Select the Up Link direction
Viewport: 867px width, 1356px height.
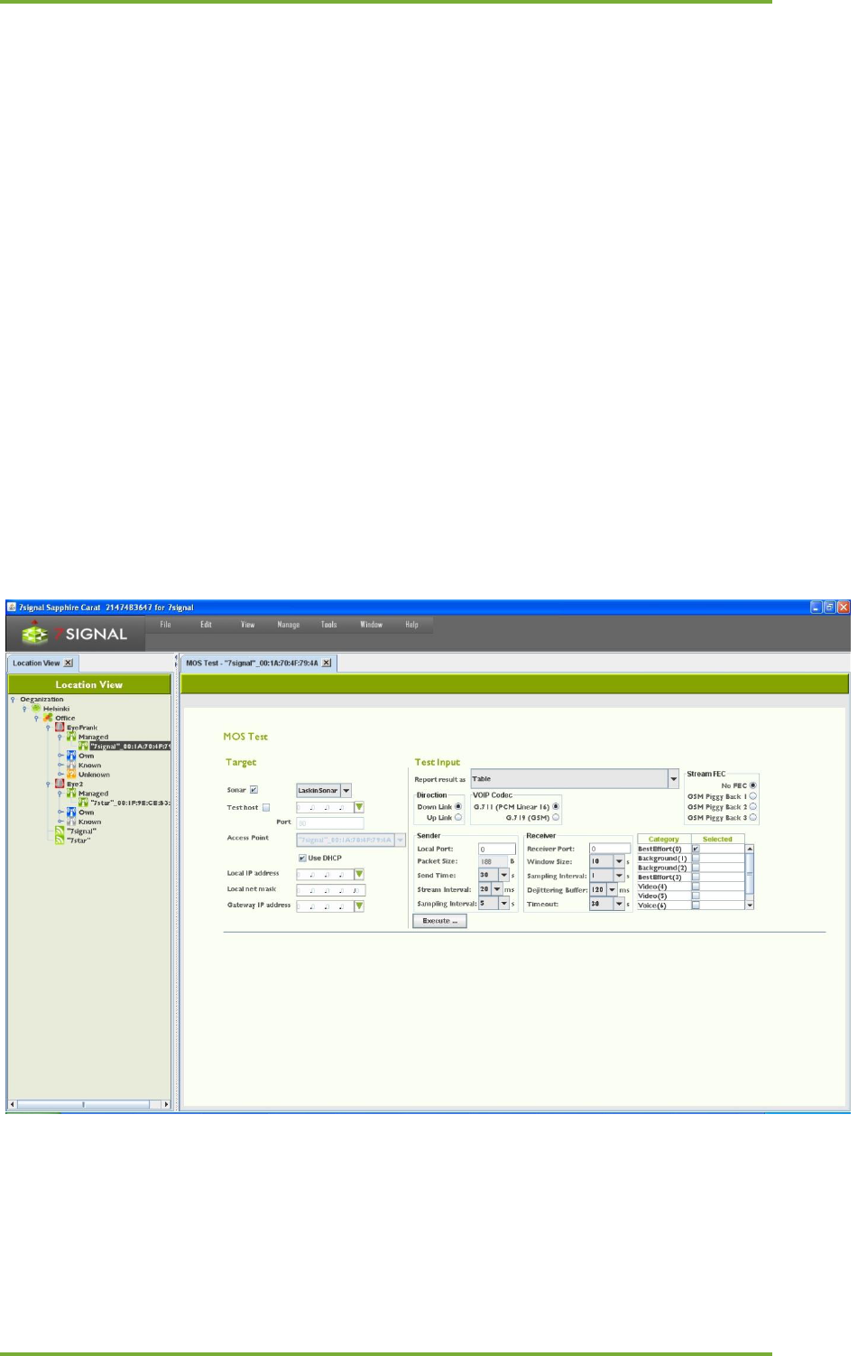tap(458, 817)
